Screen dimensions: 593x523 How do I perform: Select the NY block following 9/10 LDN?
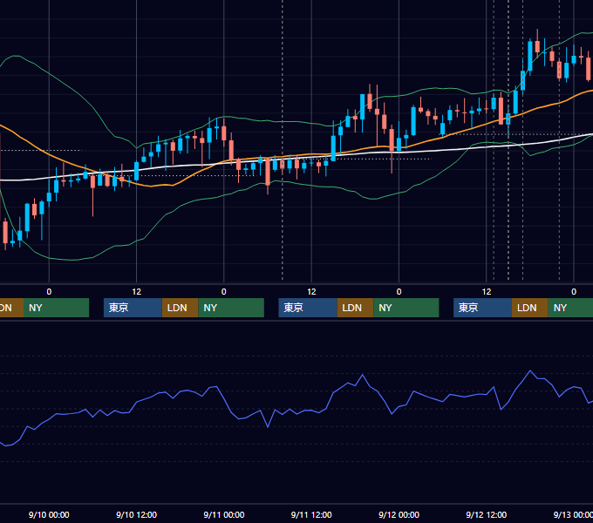[x=231, y=308]
